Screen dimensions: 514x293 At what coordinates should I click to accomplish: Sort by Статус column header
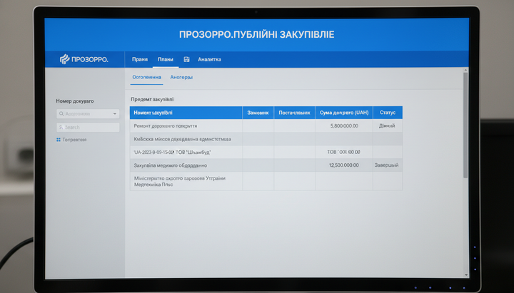point(388,113)
